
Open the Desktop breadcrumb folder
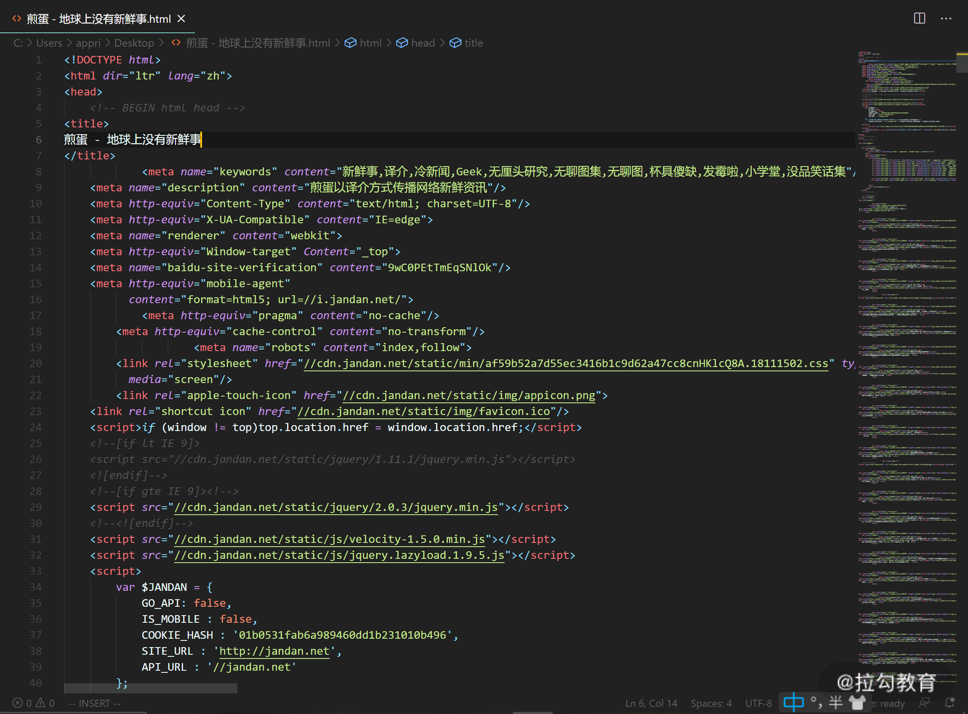(x=134, y=43)
